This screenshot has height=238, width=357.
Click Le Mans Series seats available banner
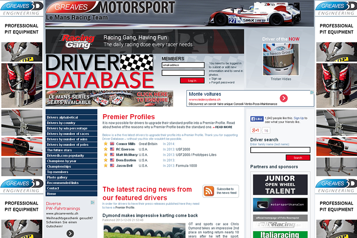[109, 99]
